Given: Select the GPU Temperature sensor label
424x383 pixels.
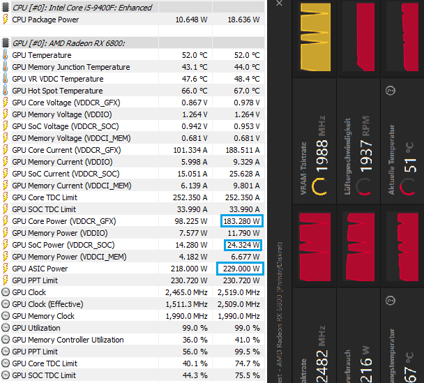Looking at the screenshot, I should click(x=42, y=55).
